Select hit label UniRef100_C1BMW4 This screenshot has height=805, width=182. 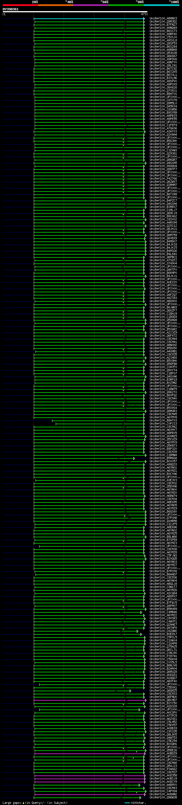163,455
